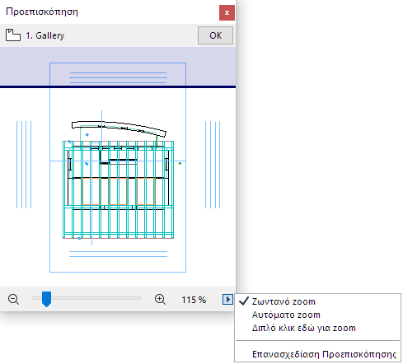Image resolution: width=403 pixels, height=364 pixels.
Task: Click the 1. Gallery story label
Action: coord(45,35)
